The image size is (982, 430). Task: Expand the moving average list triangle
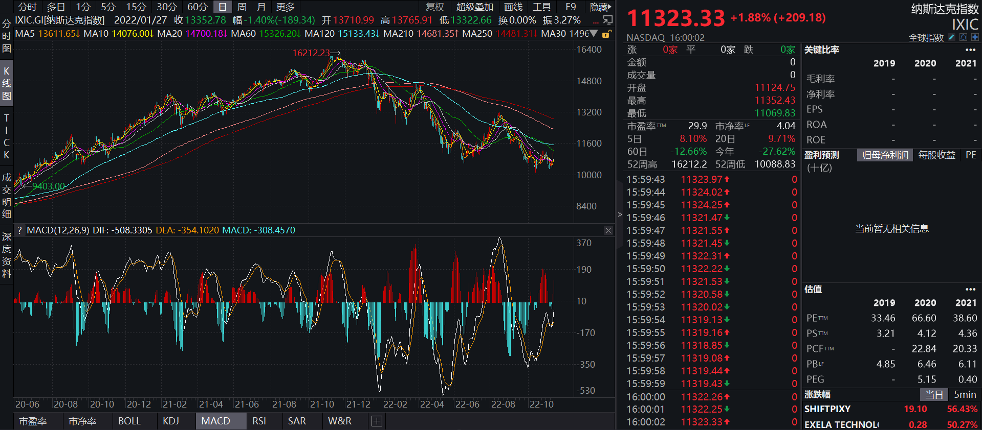(594, 34)
